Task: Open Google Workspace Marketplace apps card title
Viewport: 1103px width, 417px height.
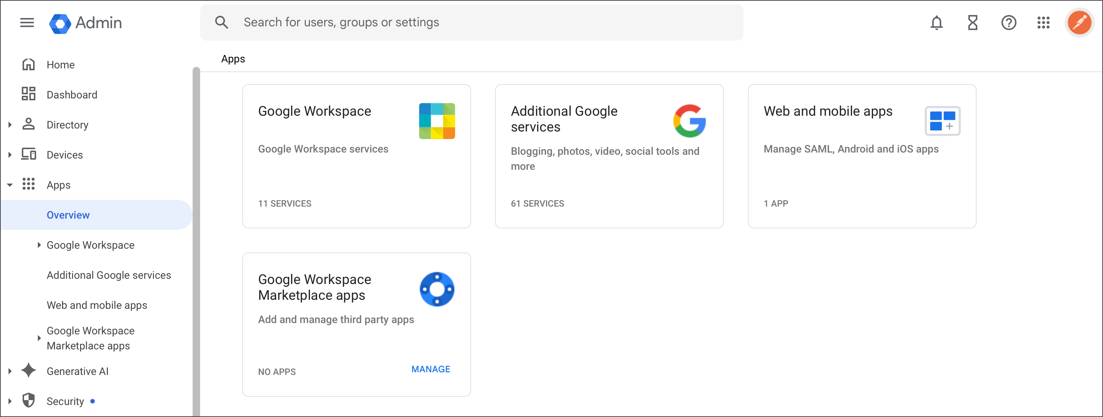Action: click(314, 287)
